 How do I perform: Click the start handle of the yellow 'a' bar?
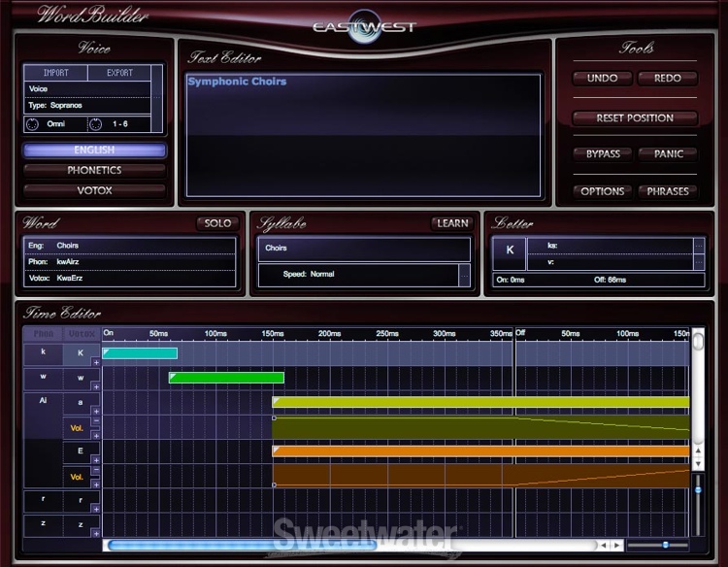pyautogui.click(x=277, y=400)
